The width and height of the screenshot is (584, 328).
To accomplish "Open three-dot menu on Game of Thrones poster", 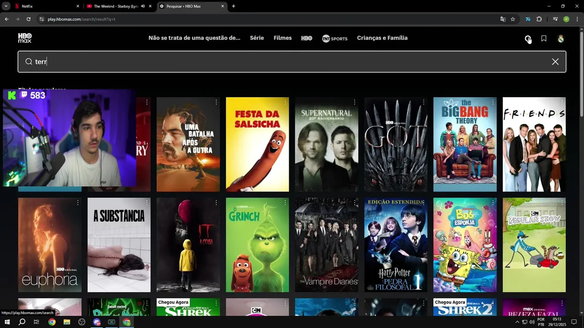I will (x=423, y=102).
